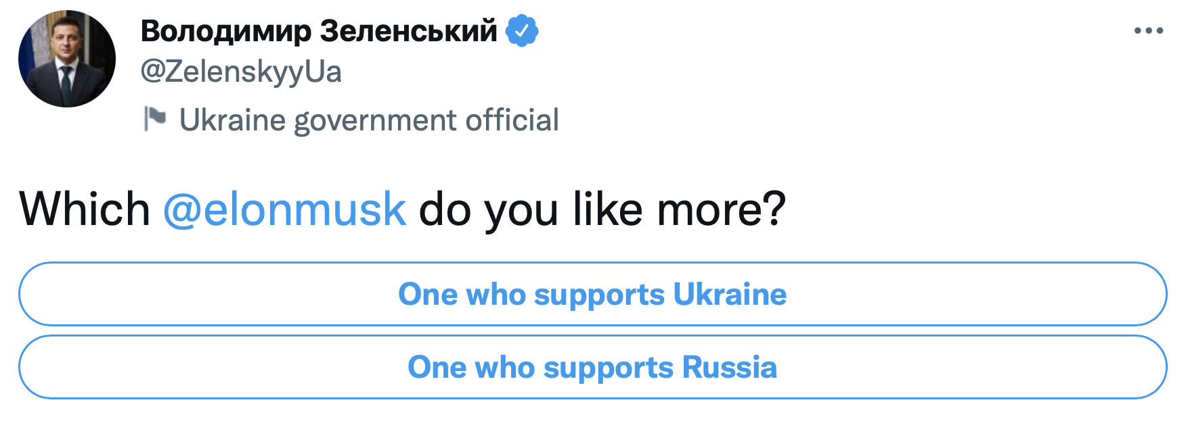
Task: Follow the @elonmusk mention link
Action: pos(284,209)
